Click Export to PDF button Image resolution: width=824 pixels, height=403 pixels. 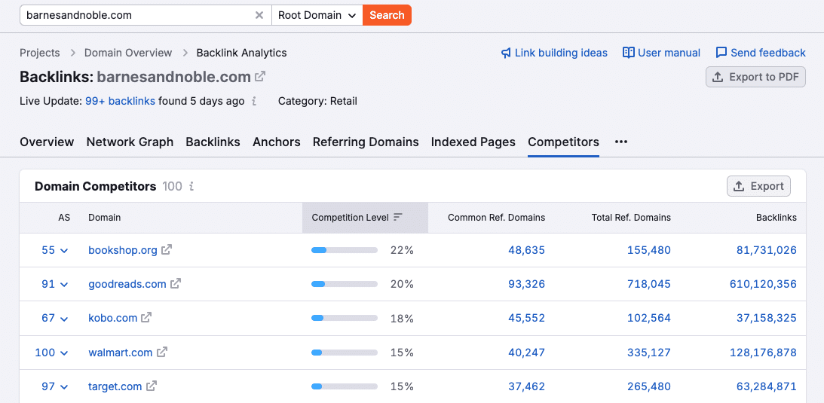point(755,77)
